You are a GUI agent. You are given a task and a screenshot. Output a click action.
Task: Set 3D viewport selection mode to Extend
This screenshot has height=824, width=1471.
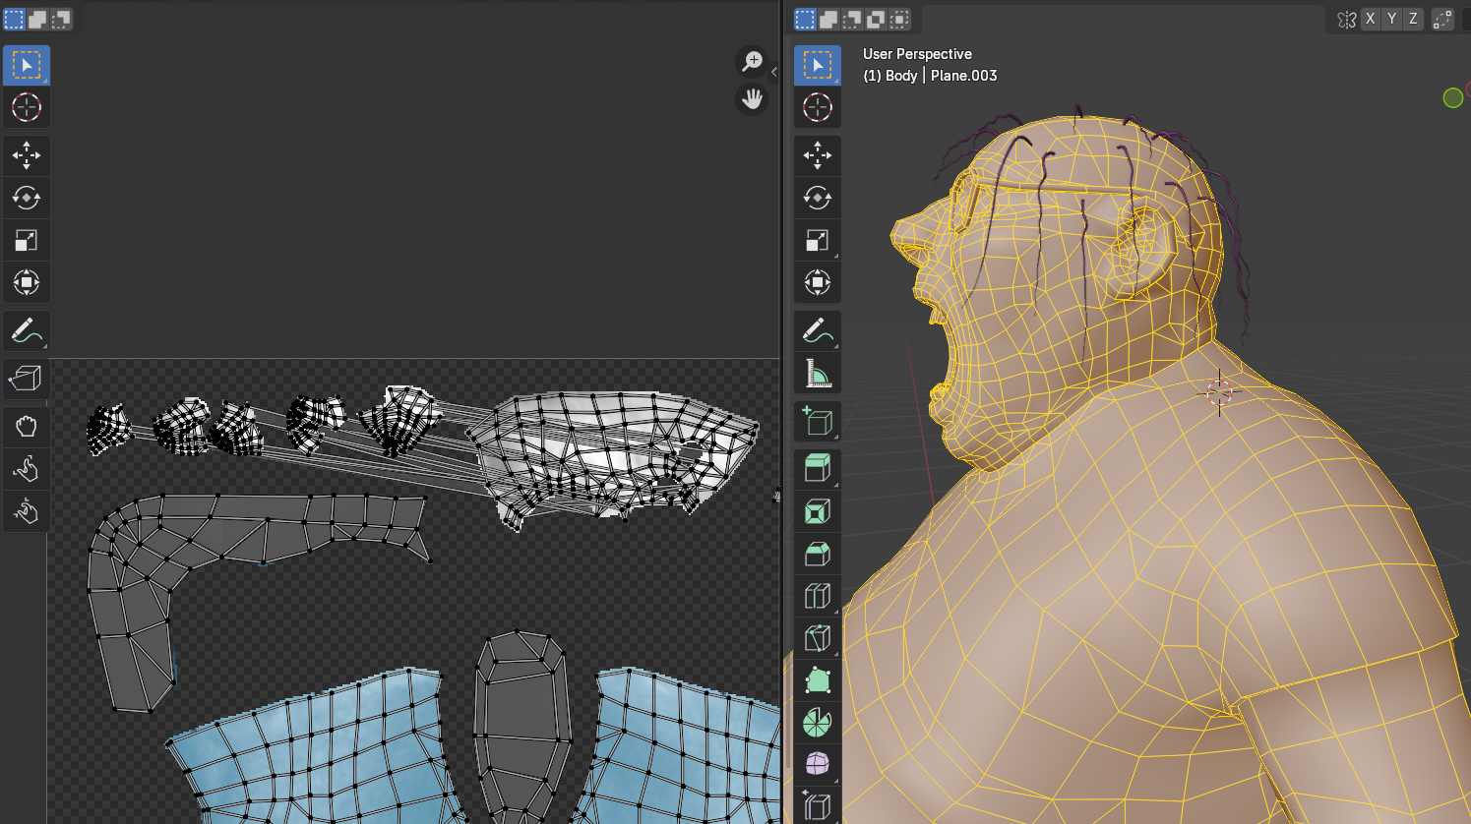pyautogui.click(x=828, y=19)
